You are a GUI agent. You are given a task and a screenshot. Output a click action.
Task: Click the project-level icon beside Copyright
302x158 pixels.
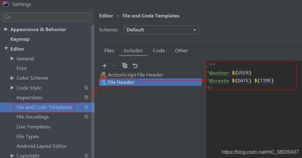86,156
